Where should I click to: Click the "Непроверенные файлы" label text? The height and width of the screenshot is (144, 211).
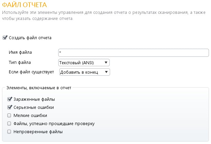tap(38, 132)
